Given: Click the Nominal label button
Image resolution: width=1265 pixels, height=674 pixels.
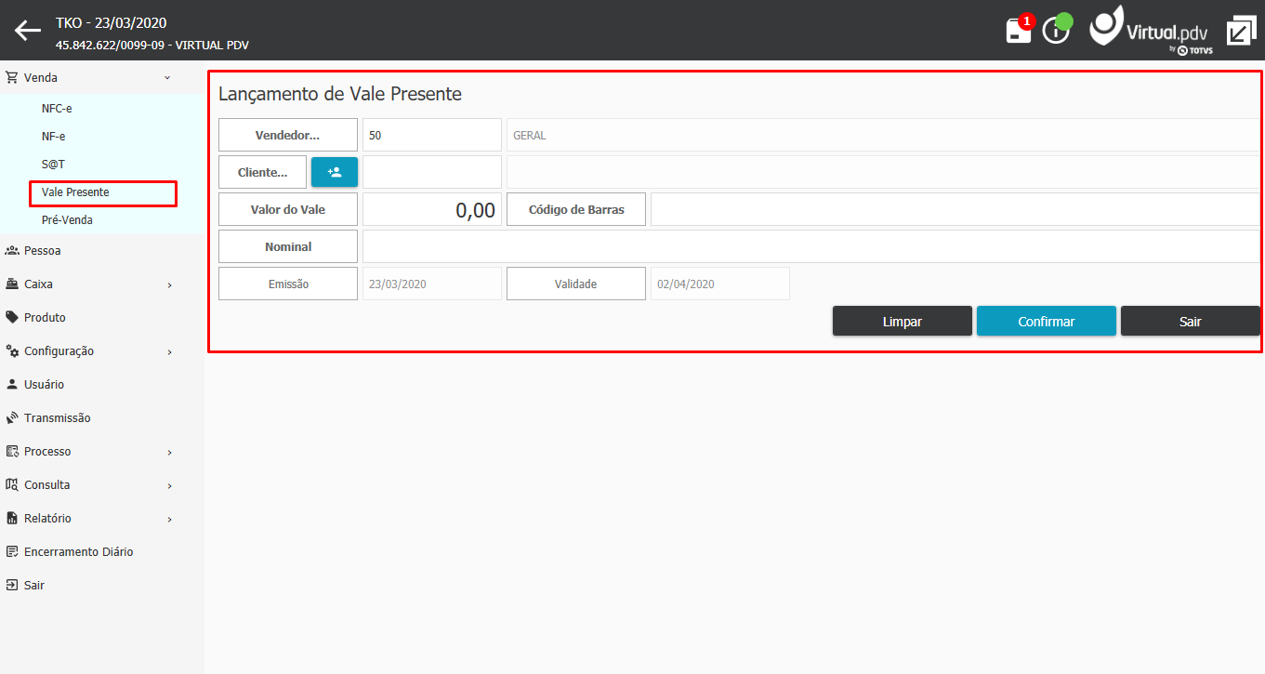Looking at the screenshot, I should tap(288, 246).
